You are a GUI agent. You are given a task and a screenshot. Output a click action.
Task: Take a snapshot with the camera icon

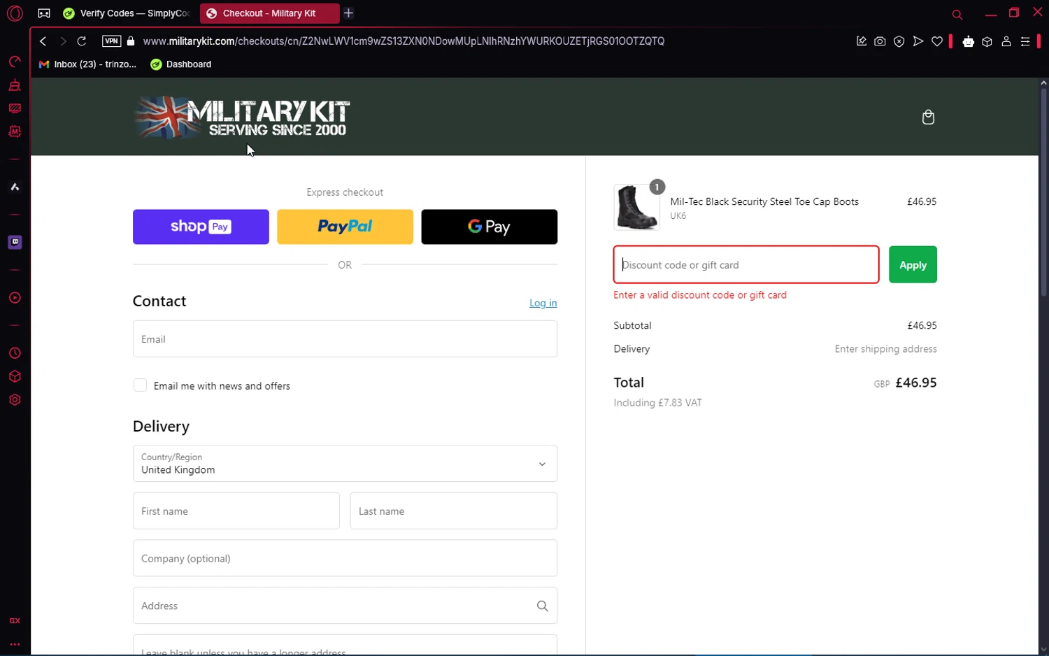click(880, 41)
